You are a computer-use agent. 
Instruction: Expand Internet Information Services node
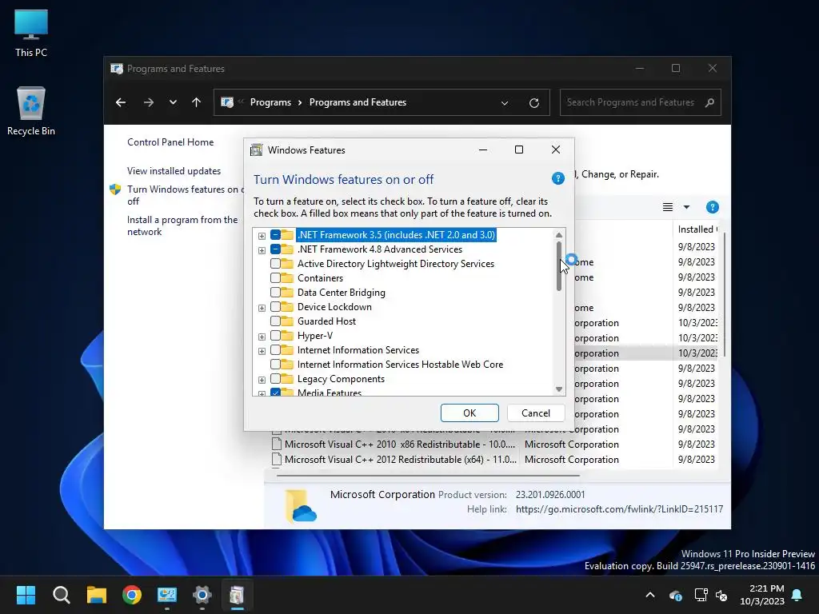pyautogui.click(x=262, y=351)
